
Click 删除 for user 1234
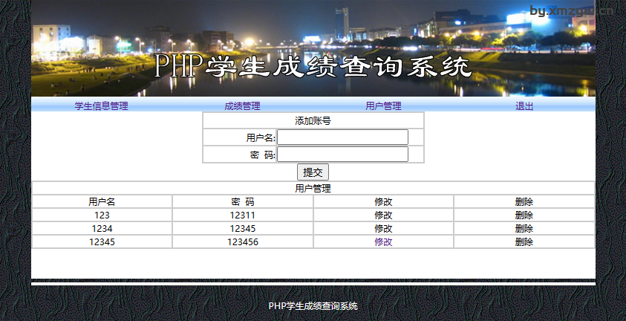(524, 229)
